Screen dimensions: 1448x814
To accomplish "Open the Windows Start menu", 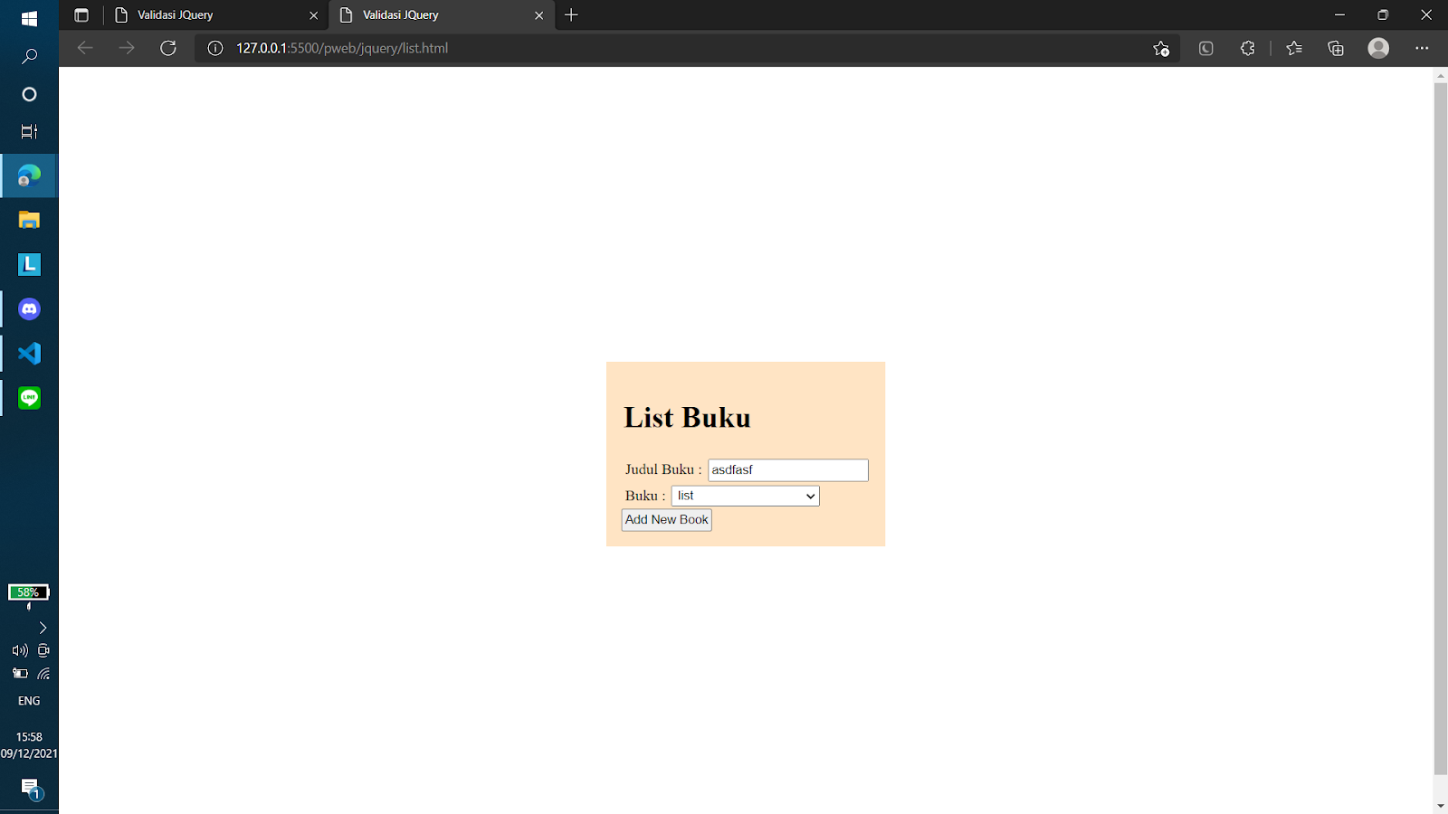I will click(29, 18).
